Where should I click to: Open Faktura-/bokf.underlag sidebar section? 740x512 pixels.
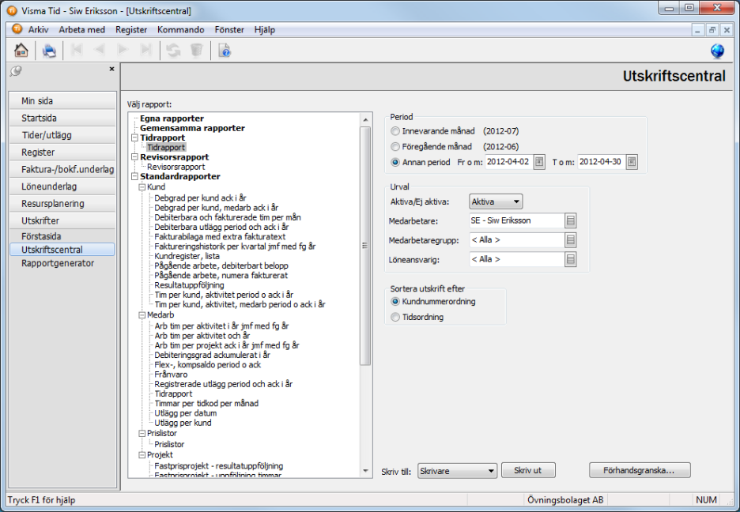62,169
